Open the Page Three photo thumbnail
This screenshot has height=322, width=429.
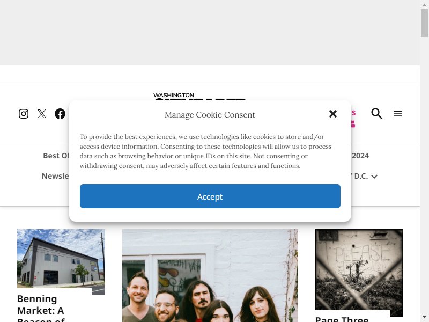pos(359,273)
